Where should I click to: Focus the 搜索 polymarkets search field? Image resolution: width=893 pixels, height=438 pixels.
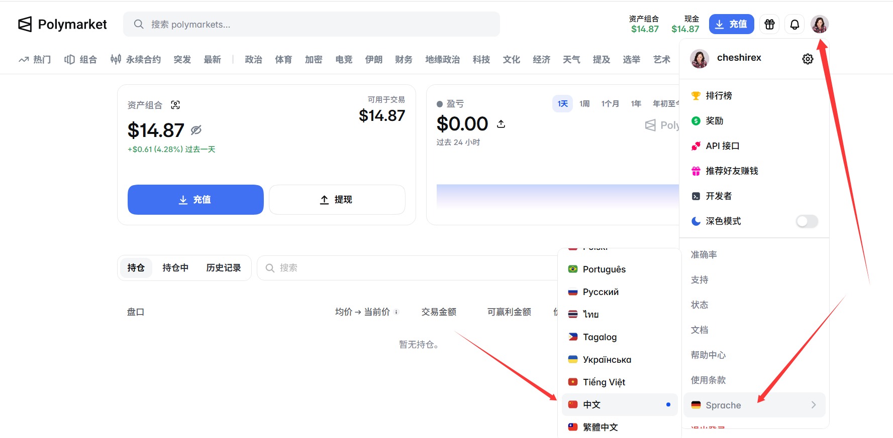click(312, 24)
